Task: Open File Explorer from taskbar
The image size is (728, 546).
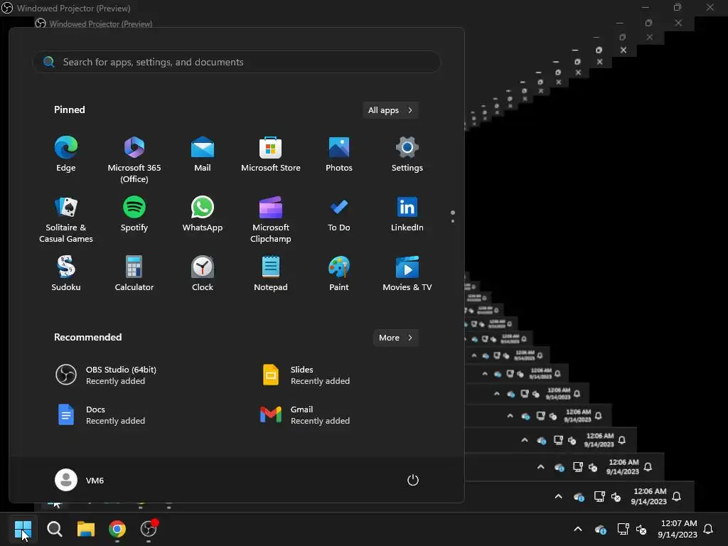Action: (x=86, y=529)
